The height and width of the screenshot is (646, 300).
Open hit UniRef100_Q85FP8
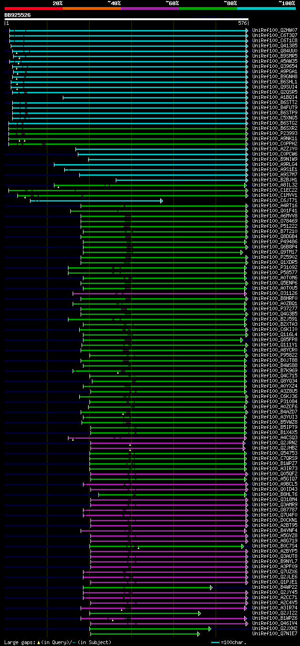[275, 339]
